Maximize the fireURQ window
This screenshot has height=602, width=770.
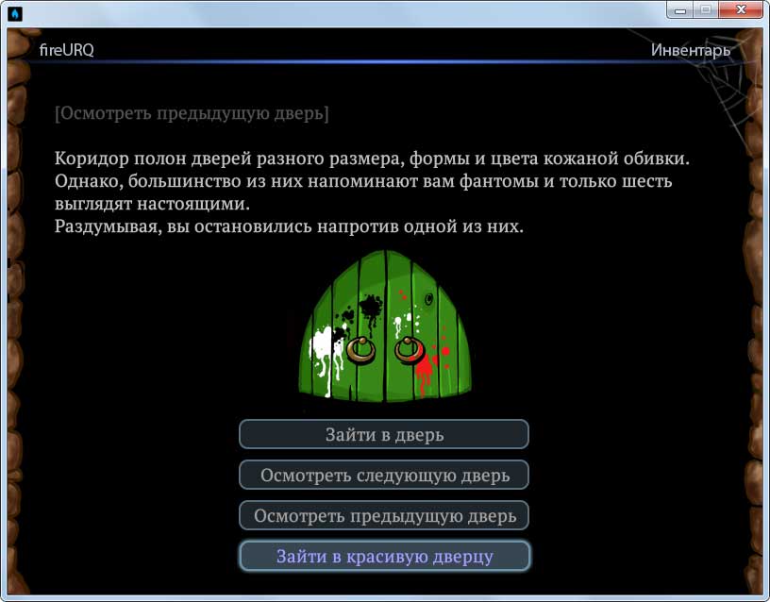pyautogui.click(x=705, y=10)
